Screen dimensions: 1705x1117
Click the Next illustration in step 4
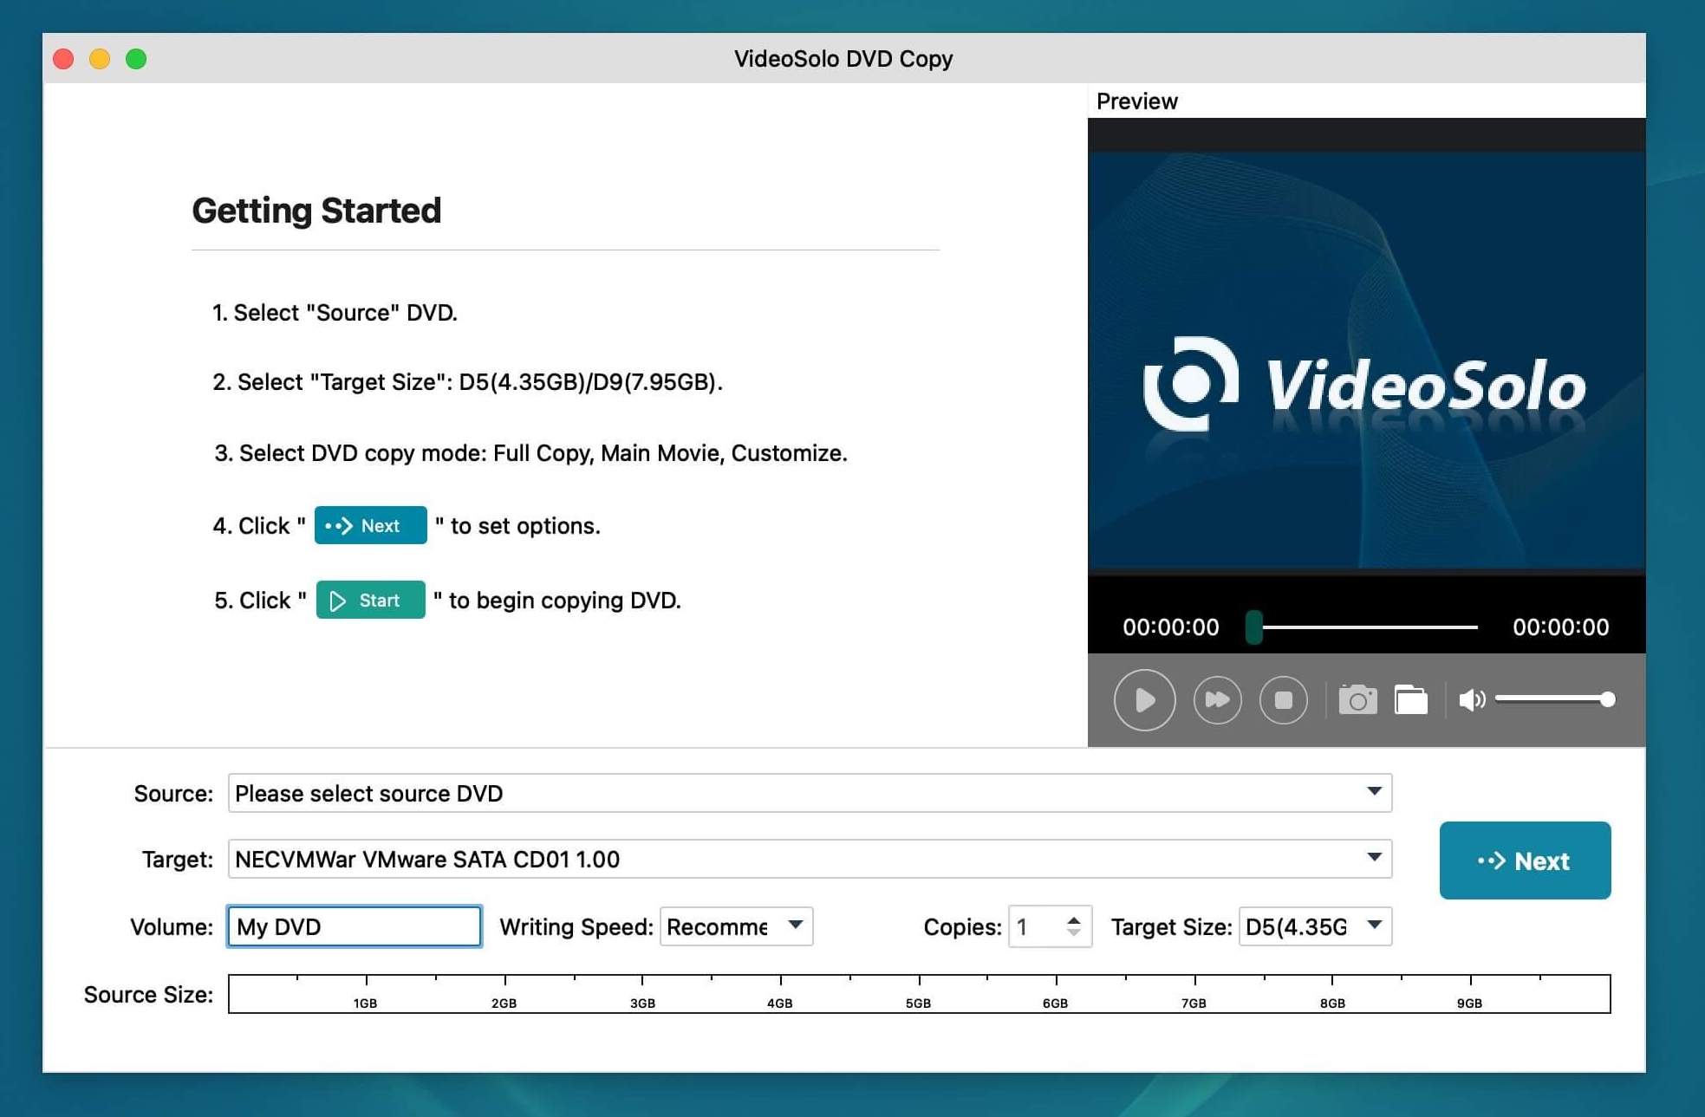click(x=370, y=525)
